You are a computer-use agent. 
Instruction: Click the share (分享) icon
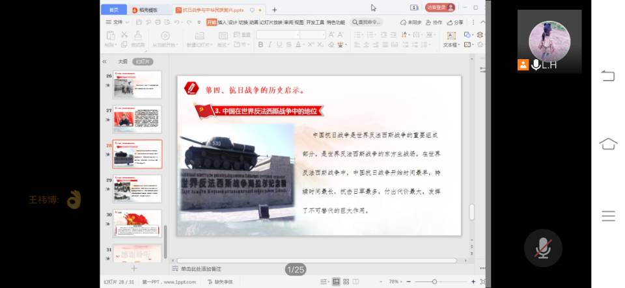point(455,22)
